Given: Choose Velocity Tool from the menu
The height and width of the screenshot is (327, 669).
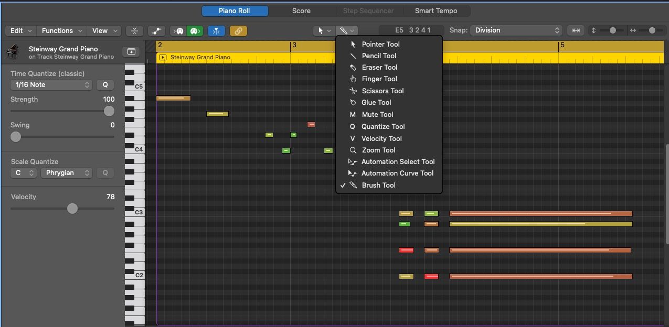Looking at the screenshot, I should click(389, 138).
